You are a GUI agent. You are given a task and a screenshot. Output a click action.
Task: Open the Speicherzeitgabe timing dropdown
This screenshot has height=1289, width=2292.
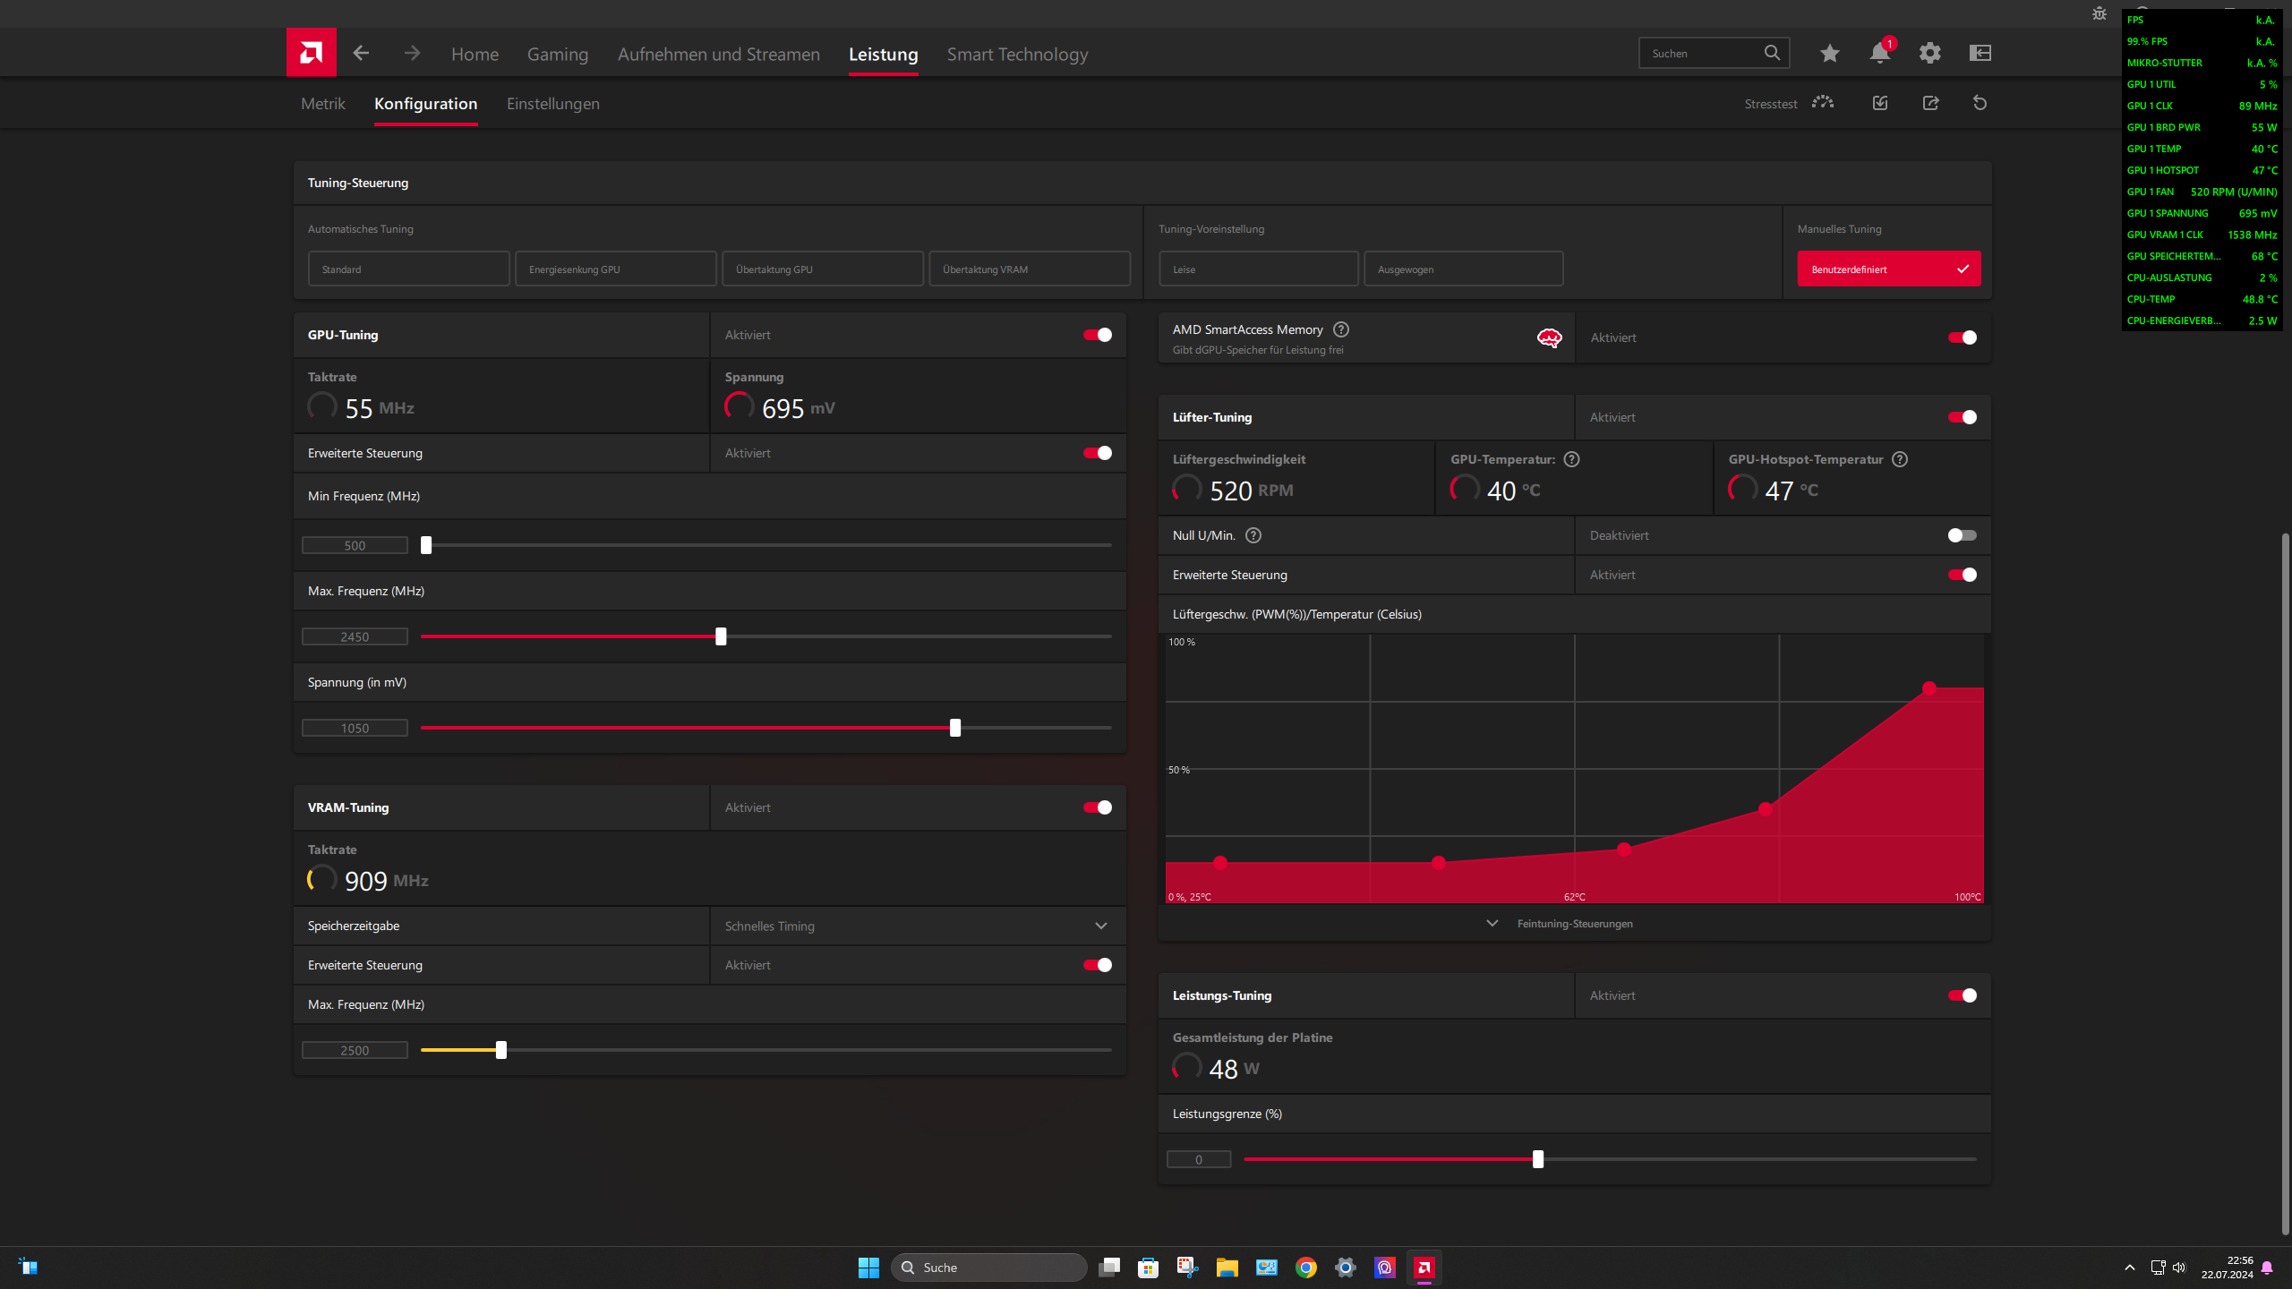pyautogui.click(x=917, y=926)
